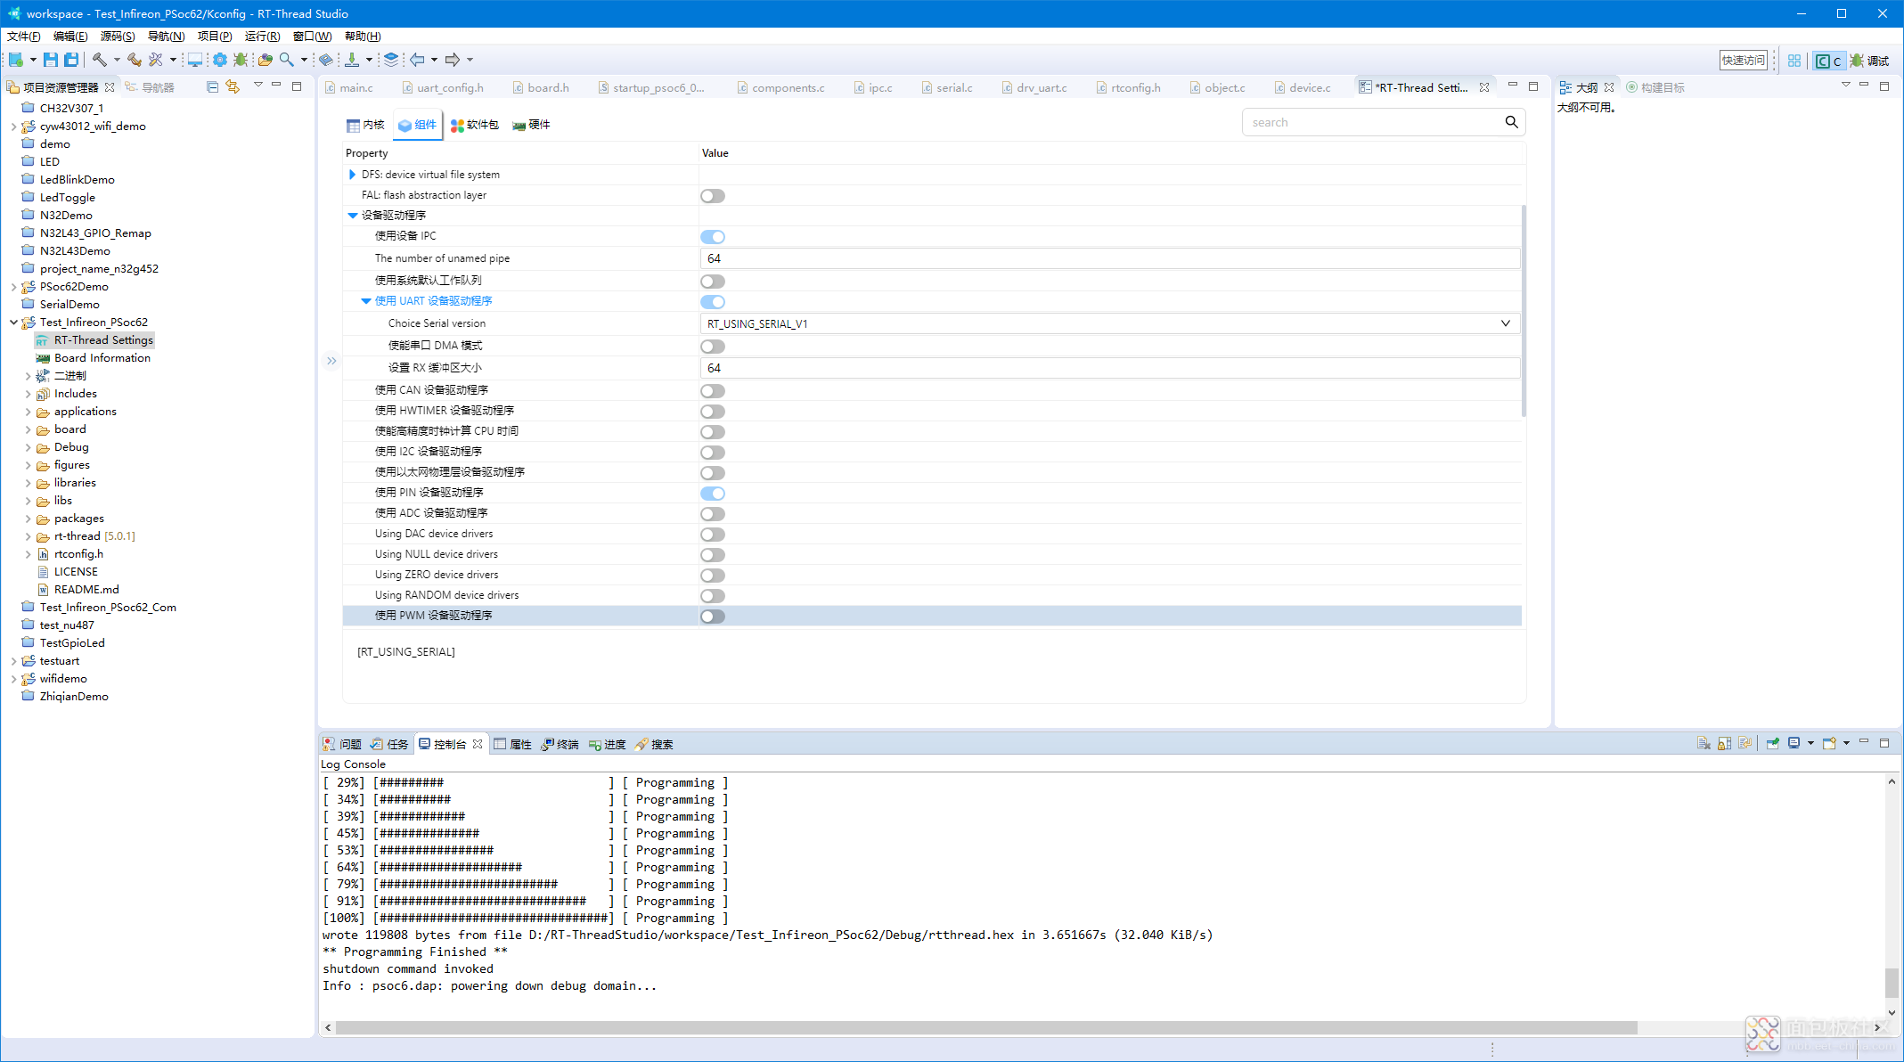Disable 使用 PIN 设备驱动程序 switch

coord(713,494)
